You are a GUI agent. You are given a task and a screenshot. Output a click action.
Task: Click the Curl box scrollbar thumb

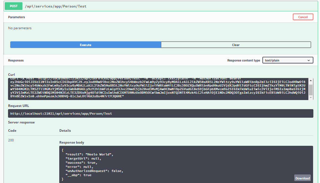tap(311, 90)
